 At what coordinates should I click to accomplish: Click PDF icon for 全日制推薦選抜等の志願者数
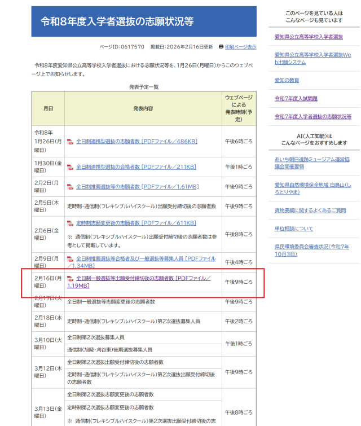click(x=71, y=187)
